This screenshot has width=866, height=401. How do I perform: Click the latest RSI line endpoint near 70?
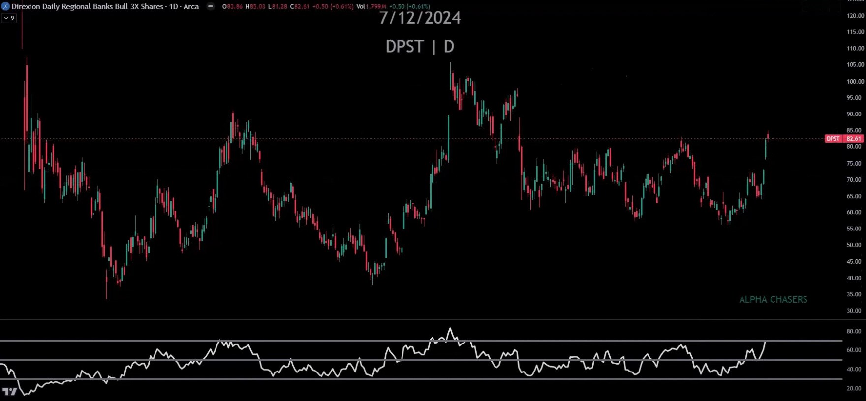(766, 341)
